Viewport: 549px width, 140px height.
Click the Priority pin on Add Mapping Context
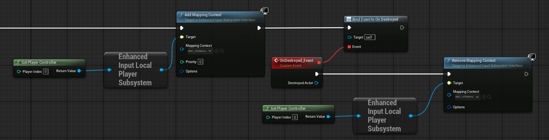(x=182, y=62)
